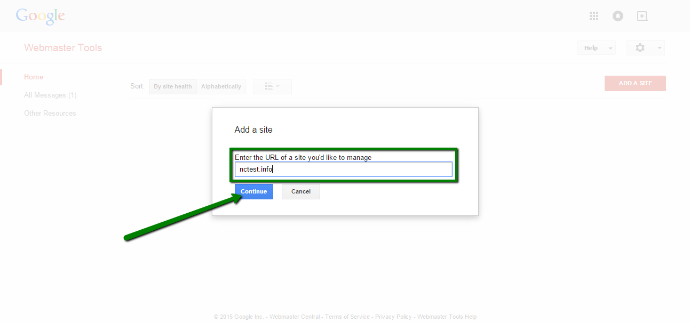Cancel the Add a site dialog
Image resolution: width=690 pixels, height=323 pixels.
[x=300, y=192]
